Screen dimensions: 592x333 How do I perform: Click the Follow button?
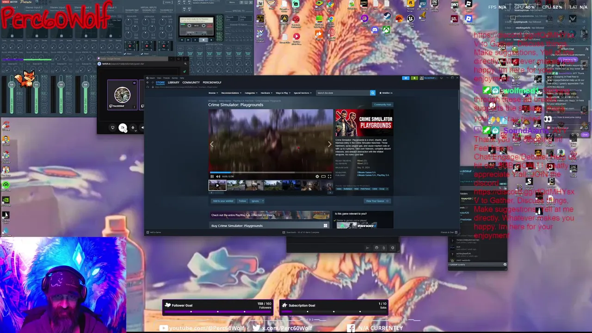tap(242, 201)
